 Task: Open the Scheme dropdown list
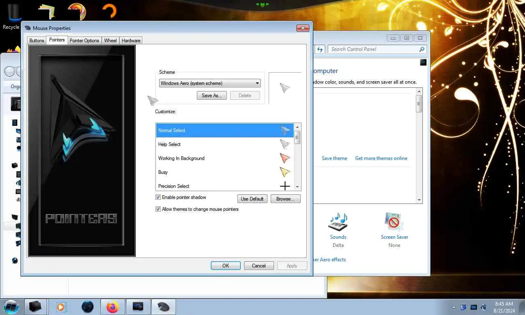(x=210, y=83)
